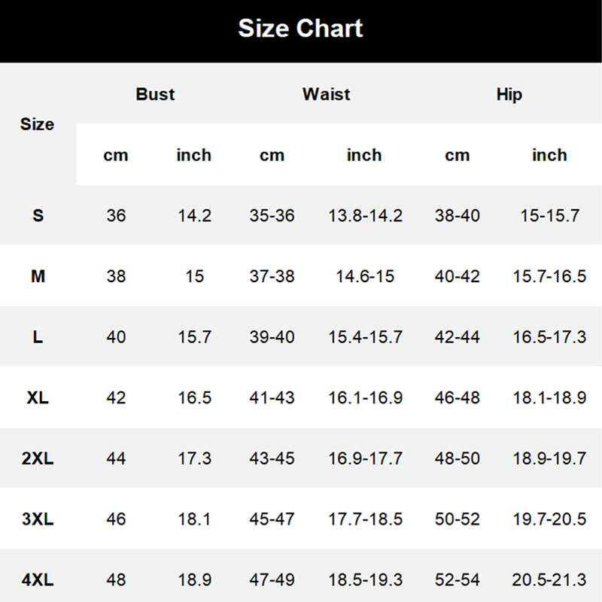Click the 45-47 waist cm cell
The width and height of the screenshot is (602, 602).
click(x=272, y=519)
